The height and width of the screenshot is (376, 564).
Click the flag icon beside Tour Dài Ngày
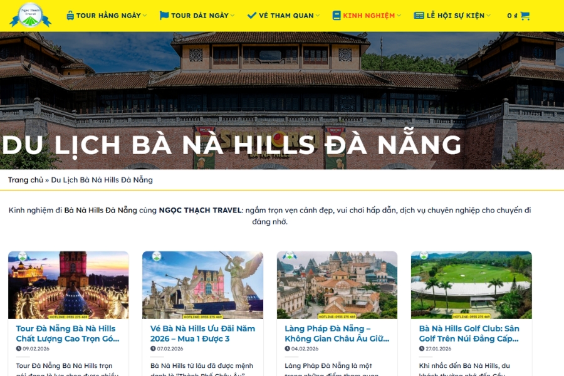point(164,16)
